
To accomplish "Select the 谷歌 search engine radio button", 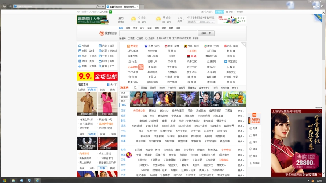I will 138,38.
